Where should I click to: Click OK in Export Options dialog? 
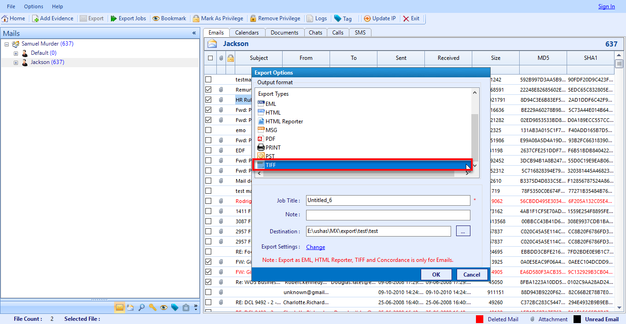coord(436,275)
